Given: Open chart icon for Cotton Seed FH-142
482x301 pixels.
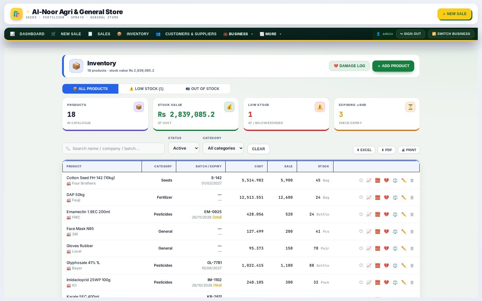Looking at the screenshot, I should 369,180.
